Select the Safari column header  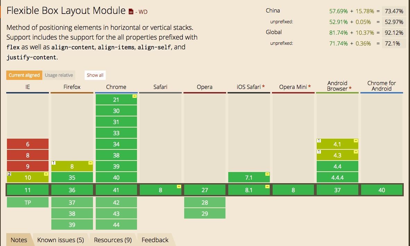[x=160, y=87]
